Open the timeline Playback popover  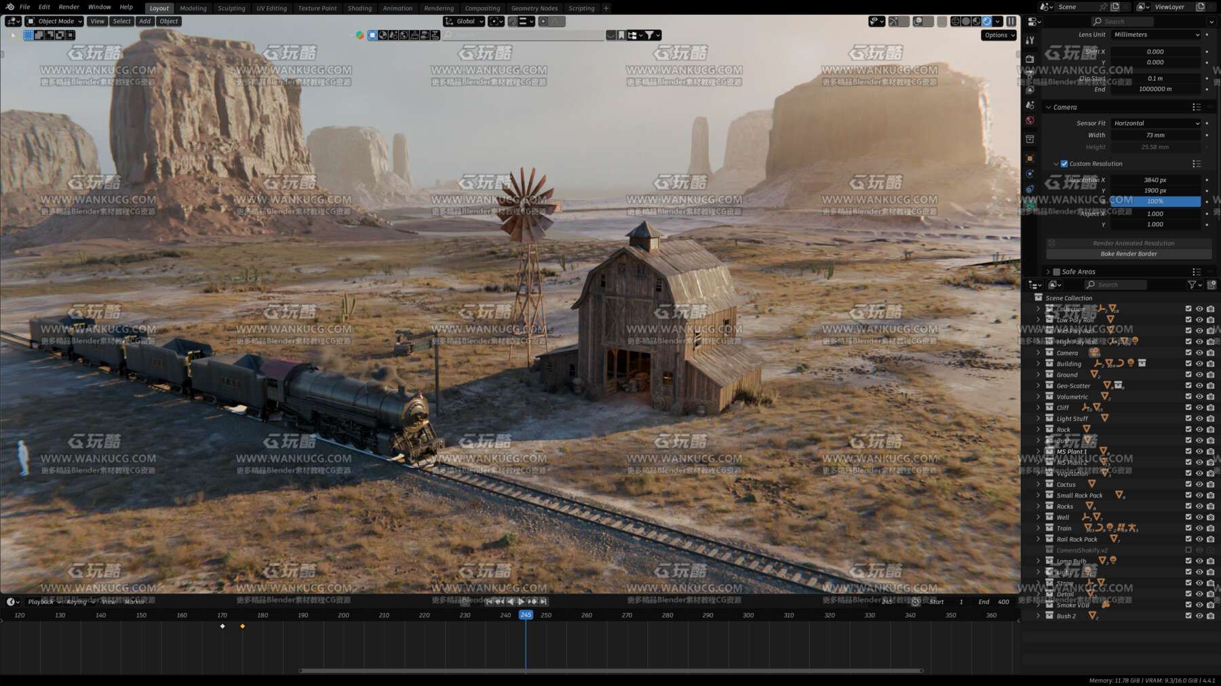pos(44,602)
